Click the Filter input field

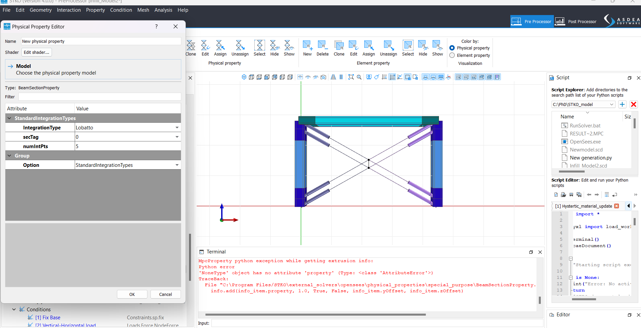100,97
